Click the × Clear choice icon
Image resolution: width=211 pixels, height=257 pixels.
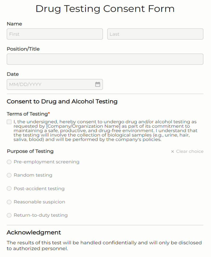(x=173, y=151)
